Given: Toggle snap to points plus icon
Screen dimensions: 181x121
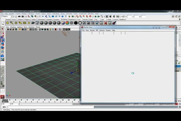Looking at the screenshot, I should click(x=43, y=16).
